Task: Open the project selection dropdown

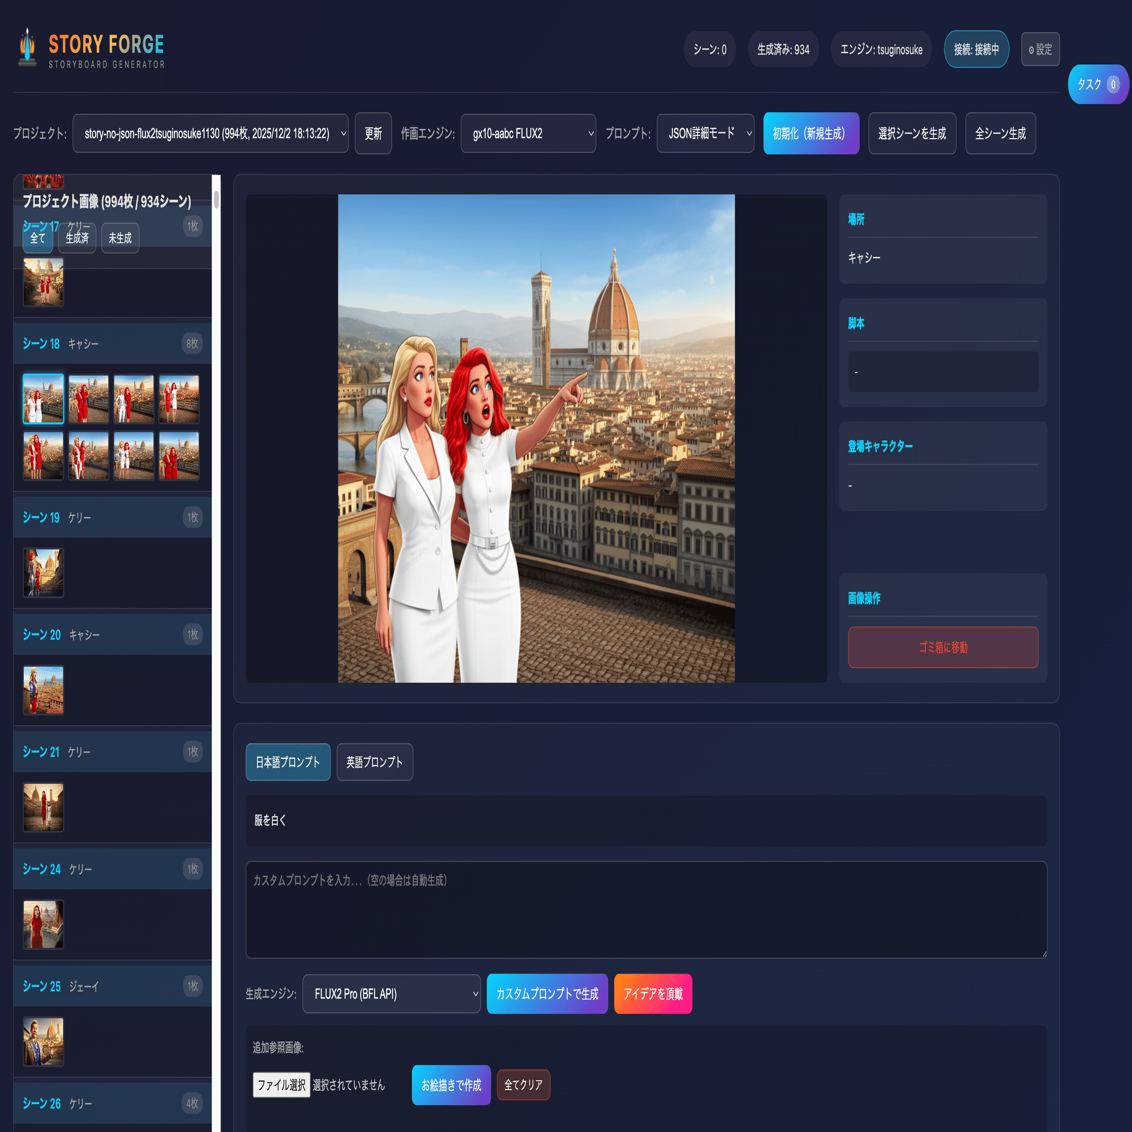Action: point(211,134)
